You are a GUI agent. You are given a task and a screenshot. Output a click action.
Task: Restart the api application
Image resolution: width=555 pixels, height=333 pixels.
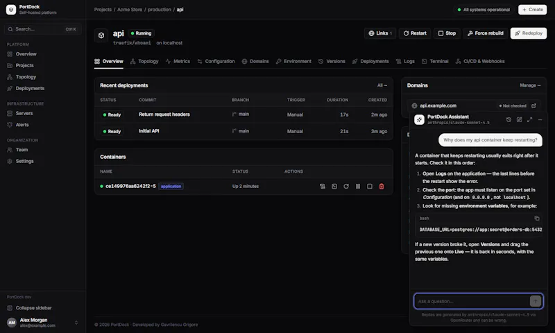pos(415,33)
